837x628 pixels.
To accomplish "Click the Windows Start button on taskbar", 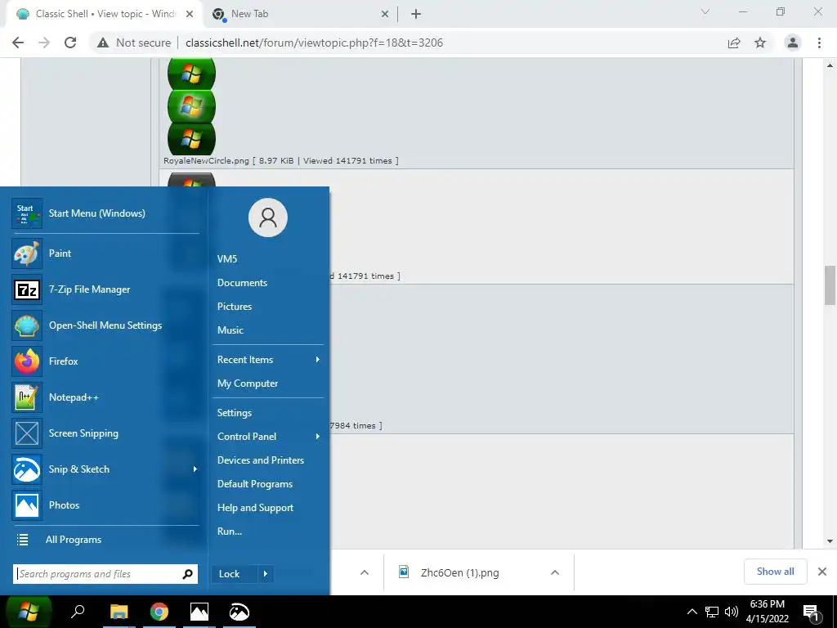I will click(28, 612).
